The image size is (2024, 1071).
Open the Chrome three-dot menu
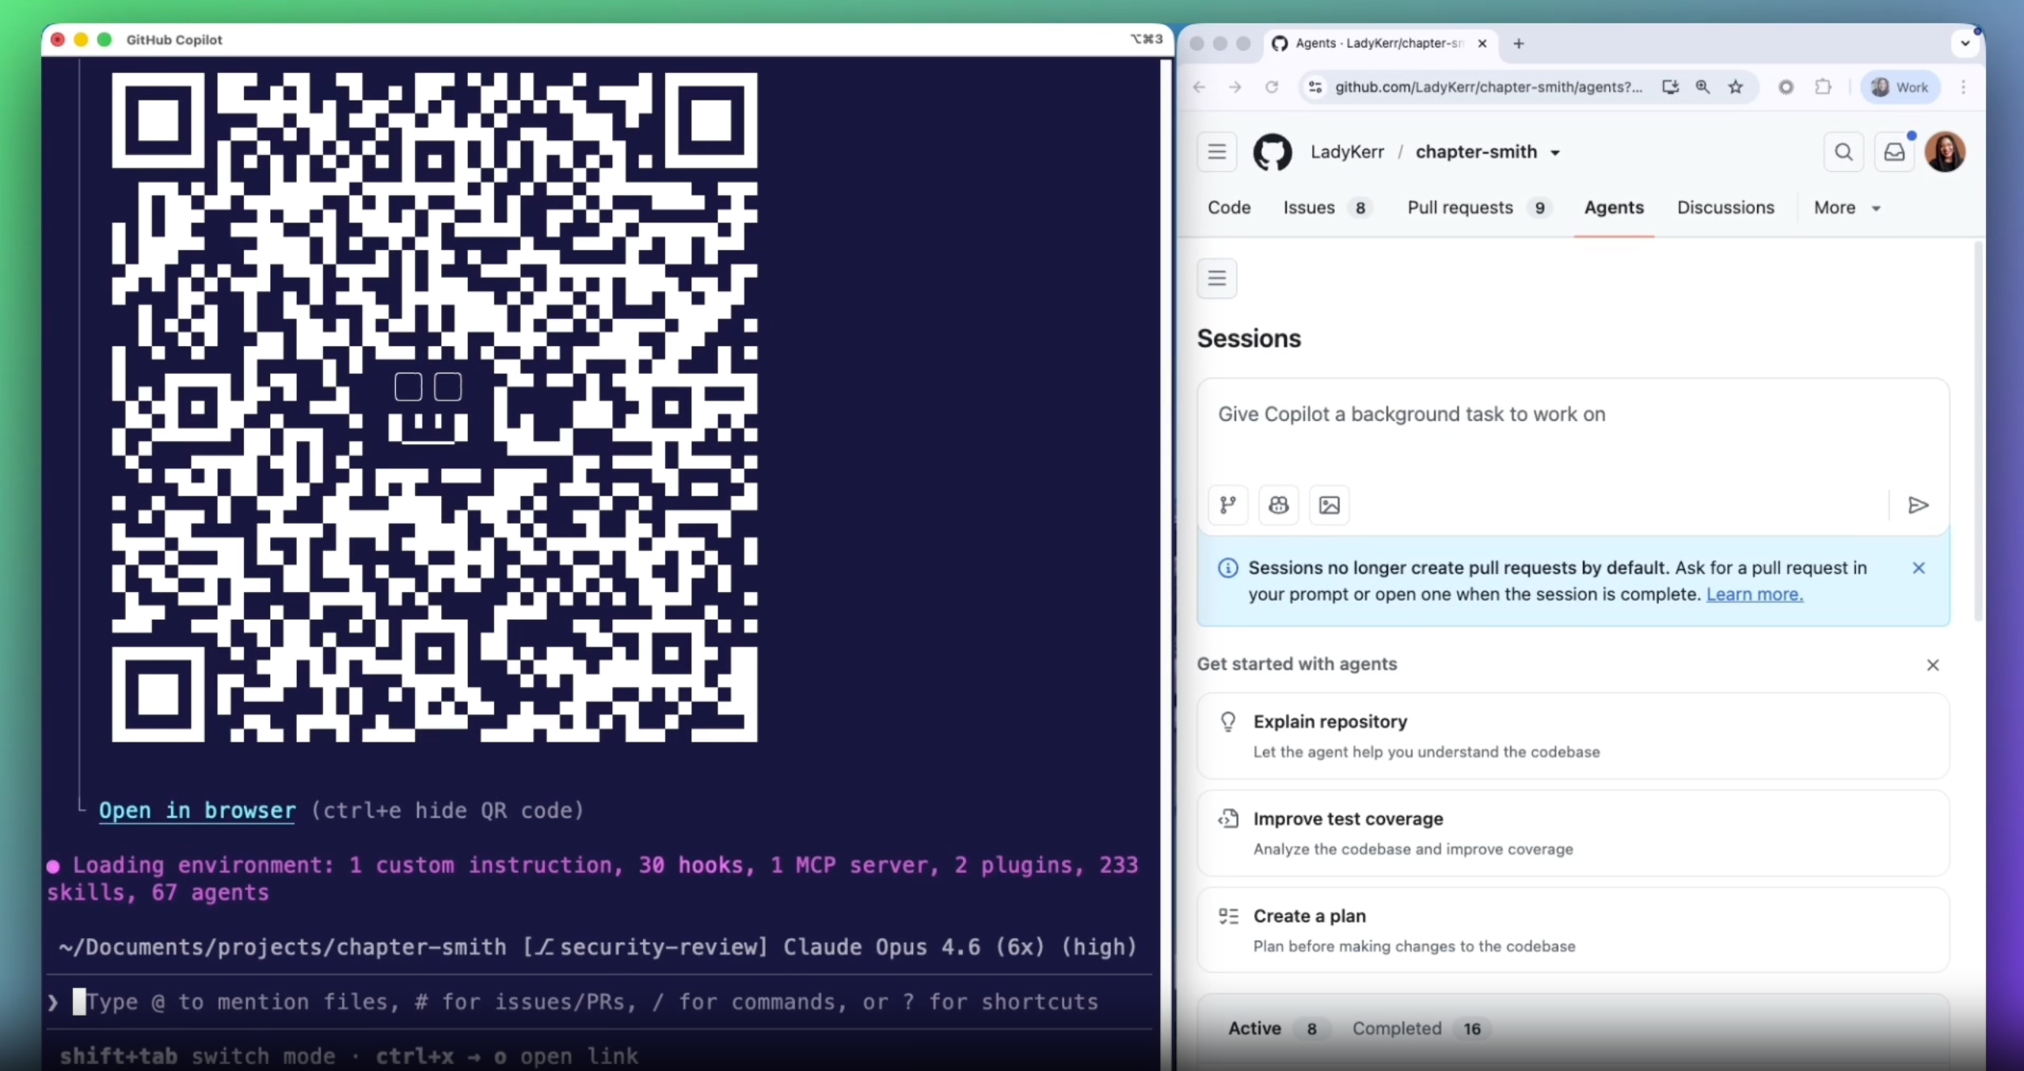(x=1964, y=87)
